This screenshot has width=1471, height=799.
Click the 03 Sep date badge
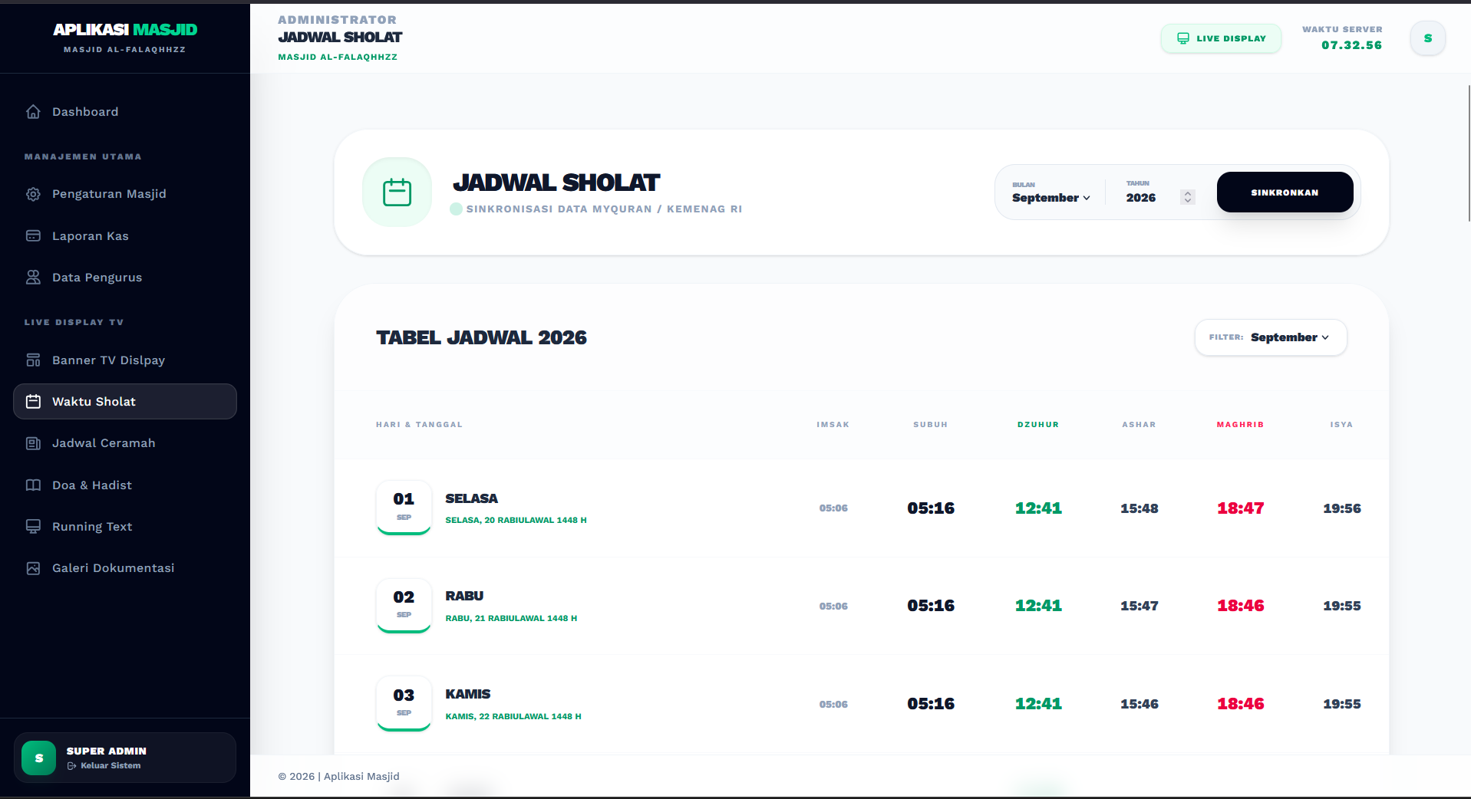coord(404,704)
